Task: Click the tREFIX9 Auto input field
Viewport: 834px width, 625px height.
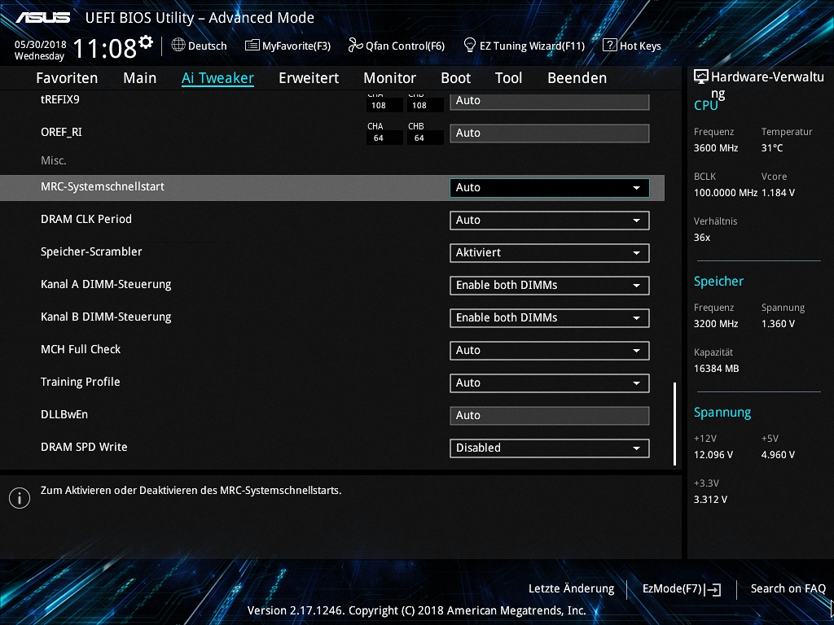Action: click(550, 102)
